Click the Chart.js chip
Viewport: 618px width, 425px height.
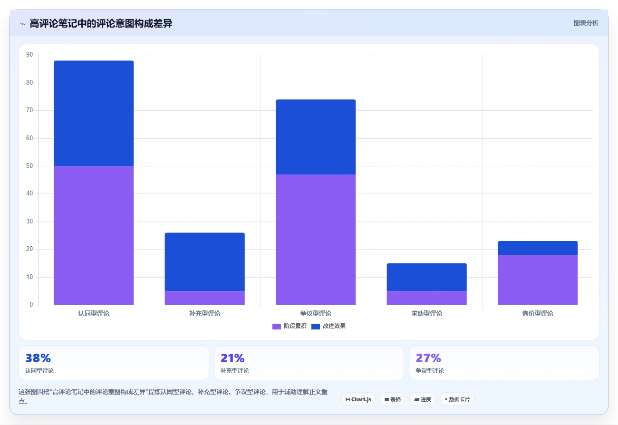click(x=358, y=399)
